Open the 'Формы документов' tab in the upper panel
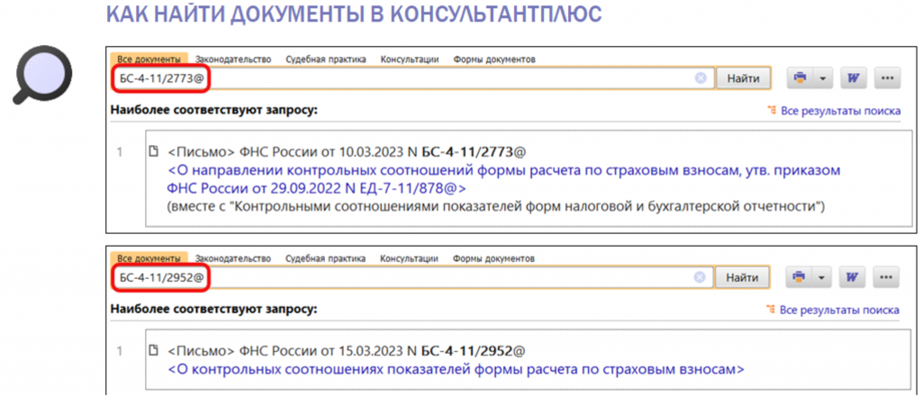Image resolution: width=922 pixels, height=397 pixels. pyautogui.click(x=494, y=59)
